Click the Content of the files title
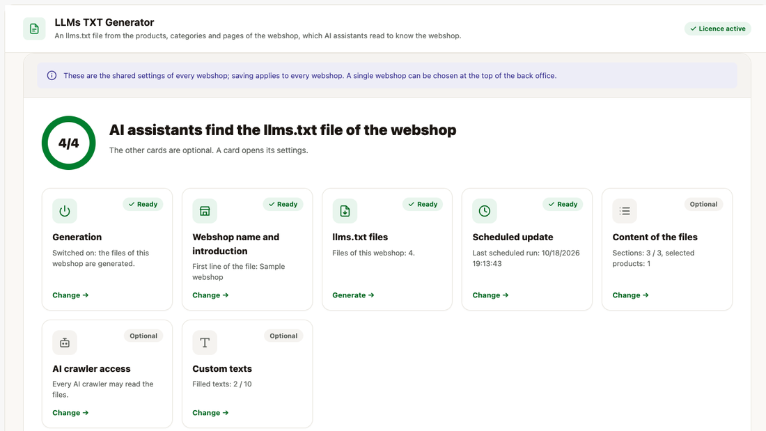 pyautogui.click(x=655, y=237)
